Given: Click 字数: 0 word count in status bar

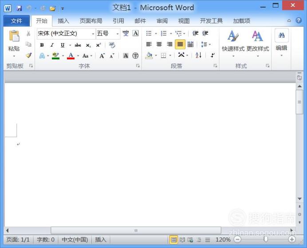Looking at the screenshot, I should point(46,240).
